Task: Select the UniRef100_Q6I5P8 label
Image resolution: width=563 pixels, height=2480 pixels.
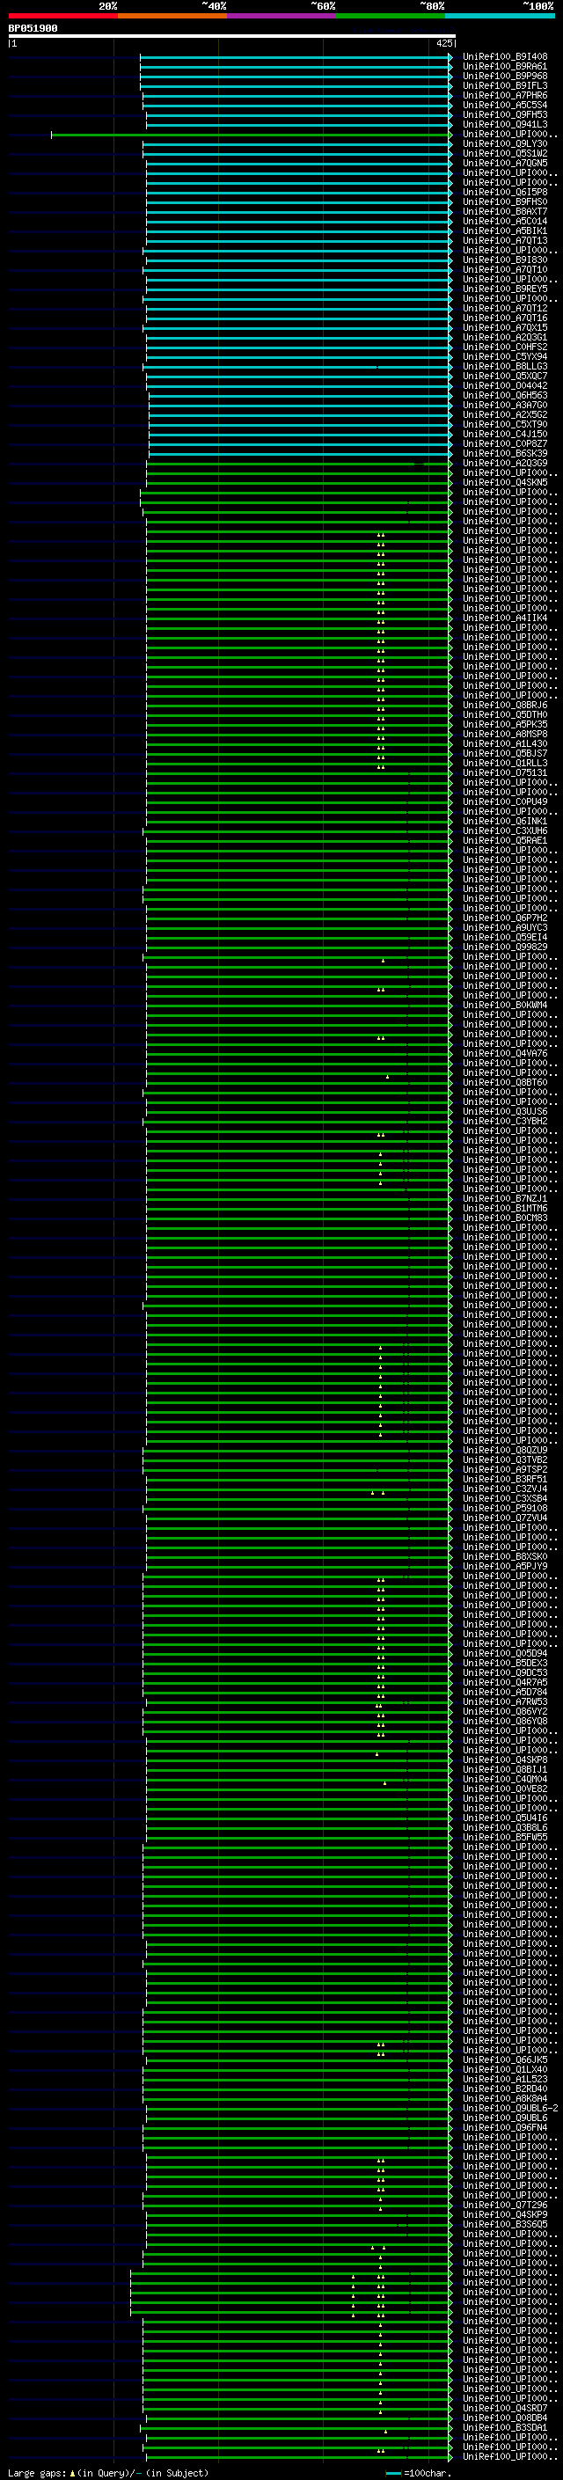Action: [505, 192]
